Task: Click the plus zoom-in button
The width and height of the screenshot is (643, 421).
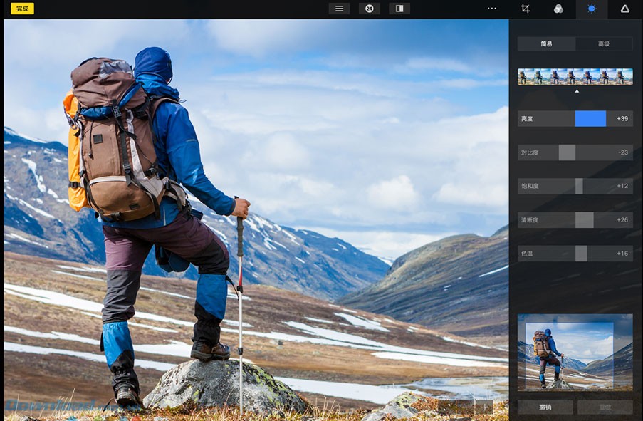Action: [x=485, y=407]
